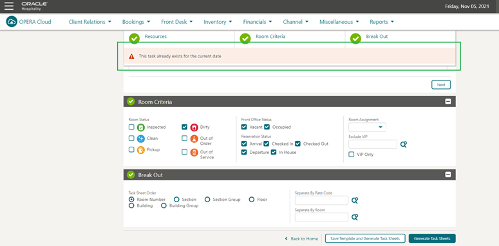Select Room Number task sheet order
The image size is (499, 246).
(x=131, y=199)
